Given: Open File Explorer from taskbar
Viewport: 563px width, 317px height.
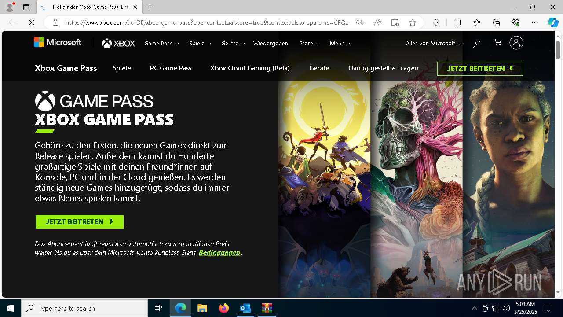Looking at the screenshot, I should click(202, 308).
